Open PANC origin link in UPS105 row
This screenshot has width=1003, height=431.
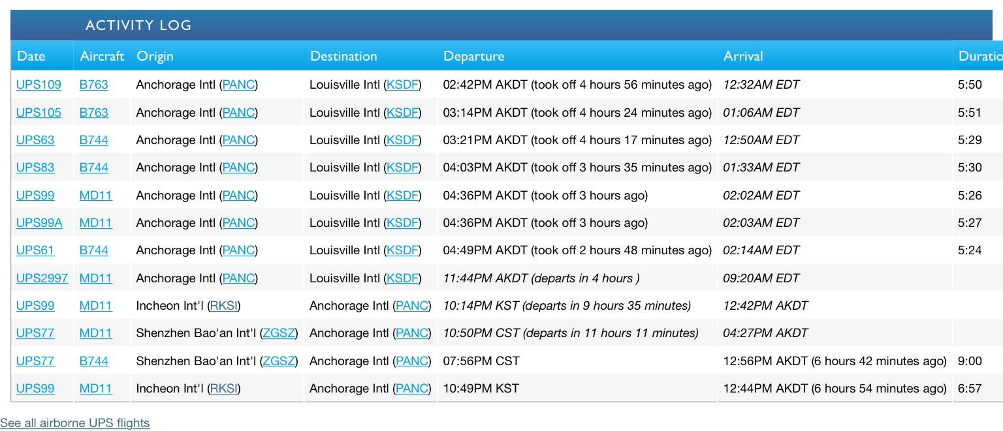pos(238,112)
